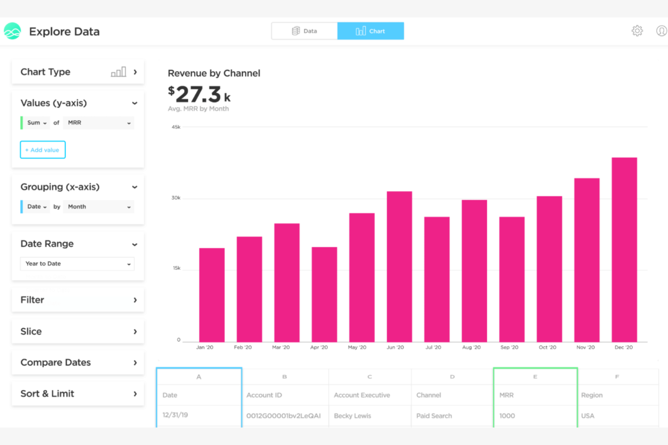Click the Explore Data wave logo icon
This screenshot has width=668, height=445.
click(12, 31)
